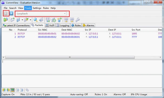
Task: Click the first monitor network toolbar icon
Action: [x=66, y=20]
